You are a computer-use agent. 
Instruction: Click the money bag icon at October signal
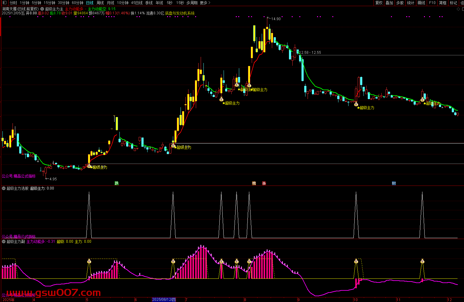click(x=356, y=104)
